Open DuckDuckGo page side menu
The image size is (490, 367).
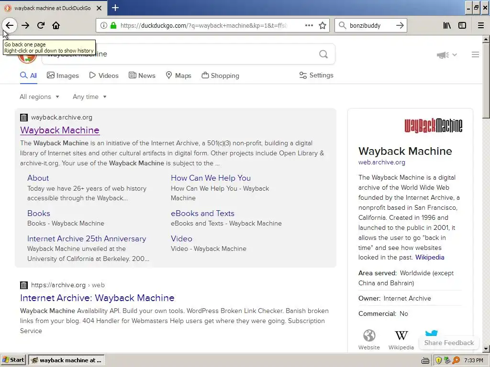point(475,54)
